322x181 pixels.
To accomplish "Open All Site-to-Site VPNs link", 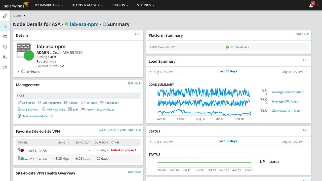I will (x=113, y=130).
